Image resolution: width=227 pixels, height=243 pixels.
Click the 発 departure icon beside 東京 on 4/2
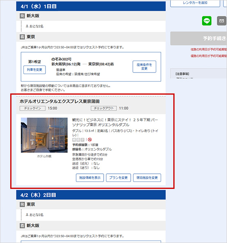pyautogui.click(x=22, y=204)
